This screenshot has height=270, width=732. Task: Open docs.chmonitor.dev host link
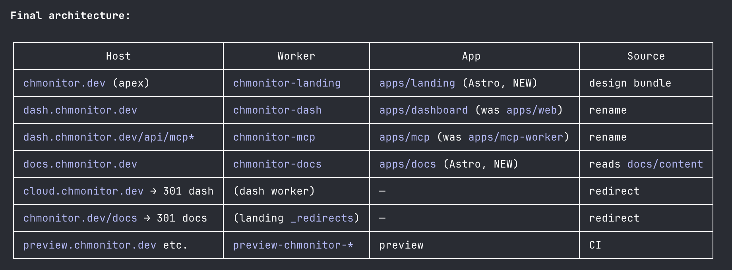pyautogui.click(x=80, y=164)
